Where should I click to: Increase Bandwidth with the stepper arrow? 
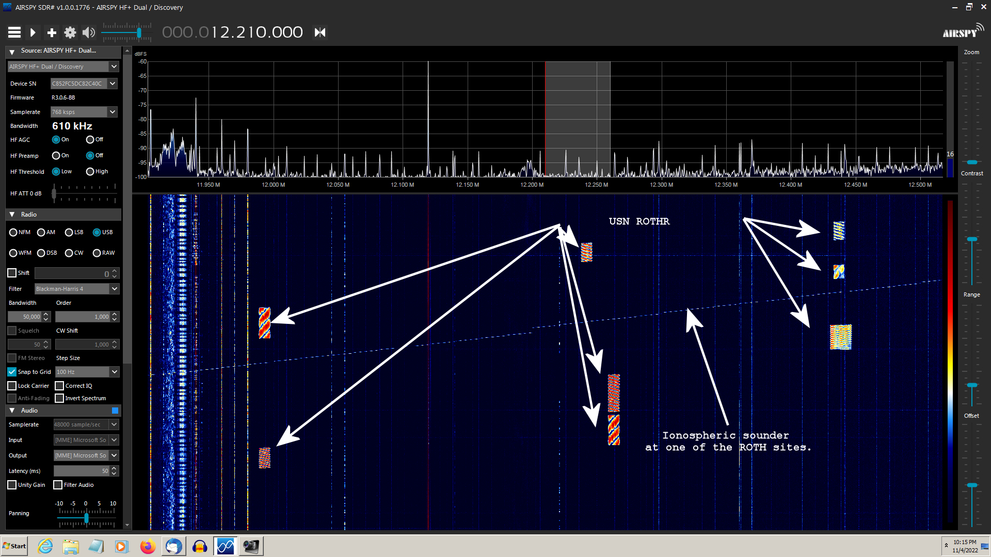pyautogui.click(x=46, y=314)
